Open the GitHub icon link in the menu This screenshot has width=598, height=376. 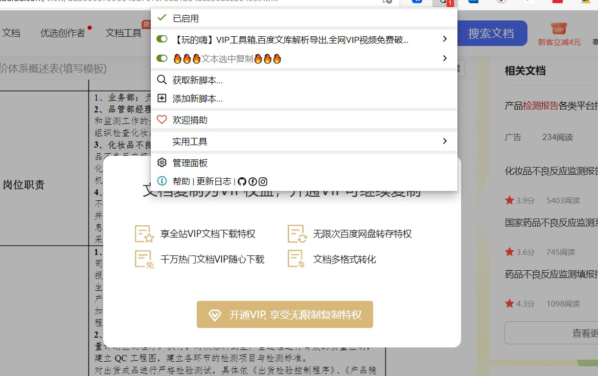pos(242,181)
